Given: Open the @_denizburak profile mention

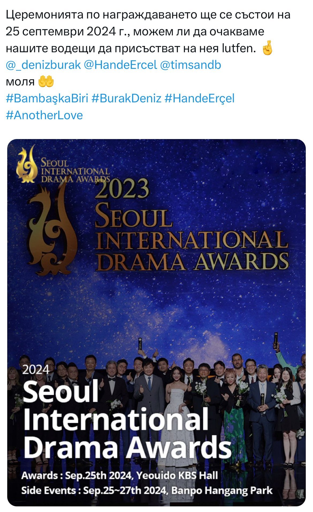Looking at the screenshot, I should [43, 65].
